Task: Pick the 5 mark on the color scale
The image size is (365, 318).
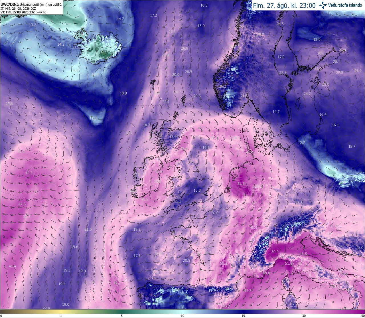Action: pyautogui.click(x=122, y=316)
